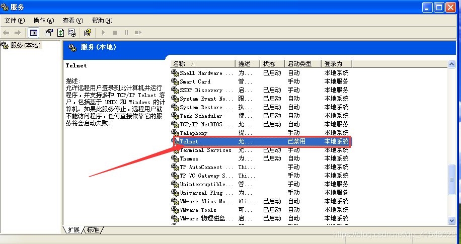Screen dimensions: 461x244
Task: Switch to the 扩展 tab
Action: [x=73, y=230]
